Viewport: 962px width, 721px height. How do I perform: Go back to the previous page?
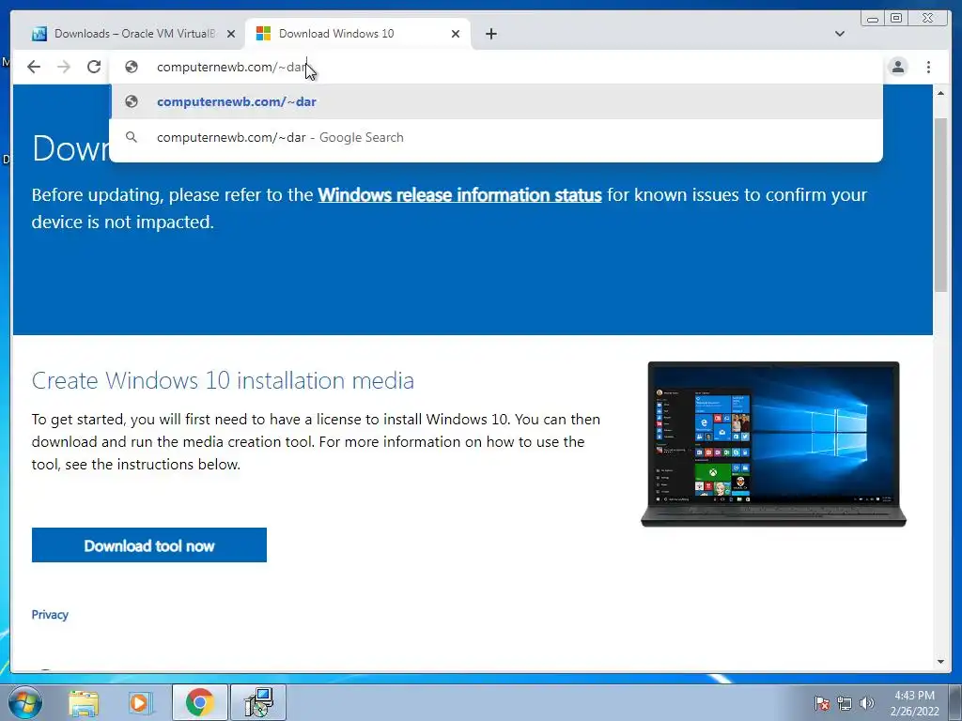point(34,67)
